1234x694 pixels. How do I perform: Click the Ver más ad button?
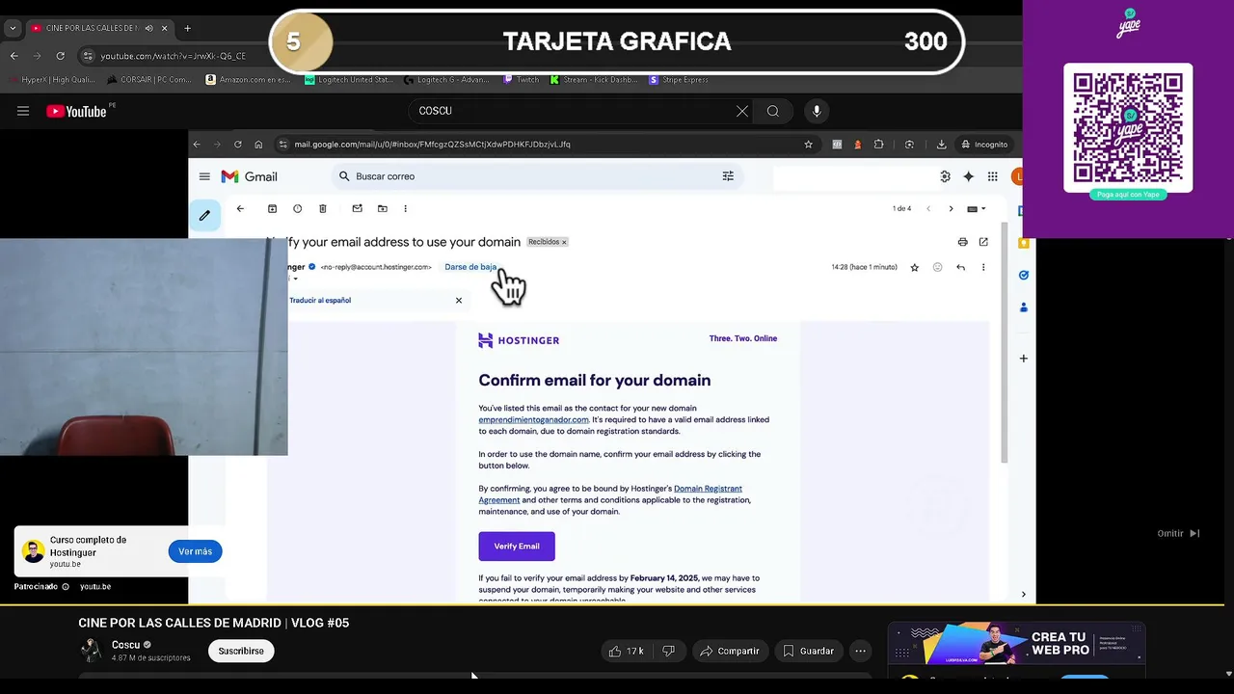195,551
